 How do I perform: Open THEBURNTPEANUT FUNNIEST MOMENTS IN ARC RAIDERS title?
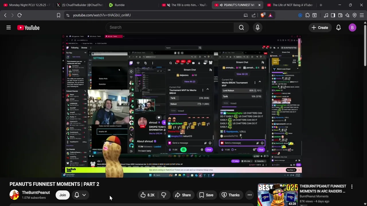pyautogui.click(x=323, y=189)
